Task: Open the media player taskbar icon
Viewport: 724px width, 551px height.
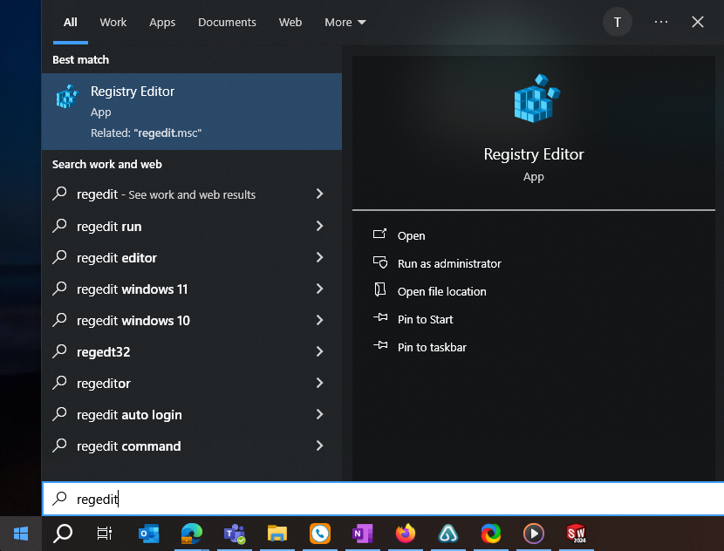Action: (x=533, y=534)
